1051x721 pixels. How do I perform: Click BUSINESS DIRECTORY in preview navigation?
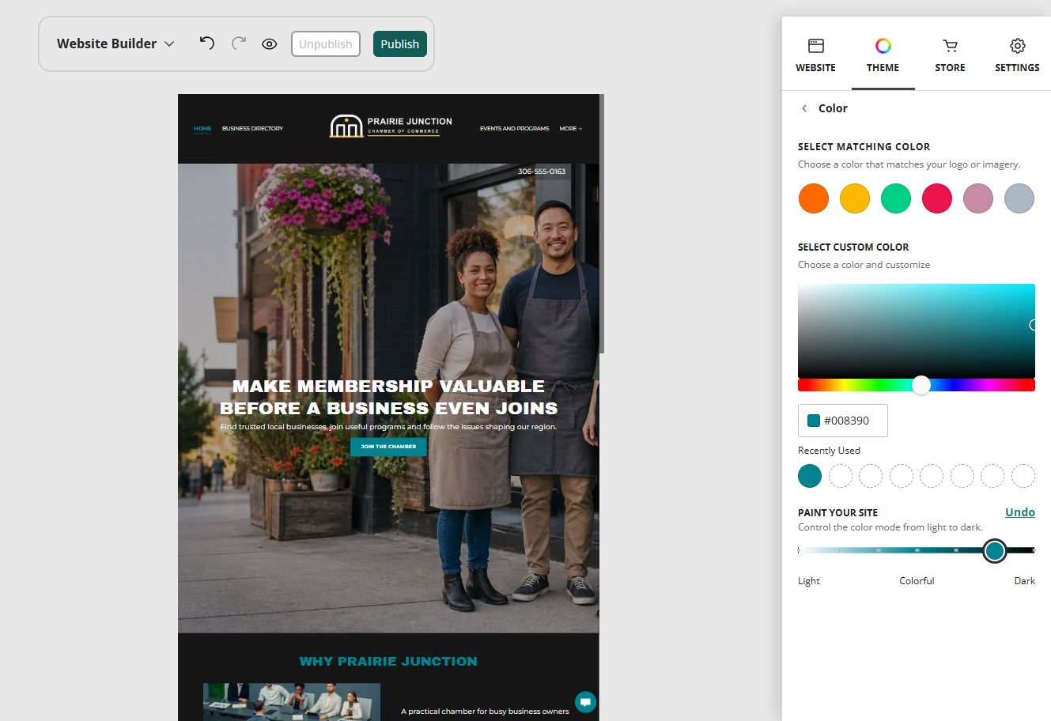pos(252,128)
